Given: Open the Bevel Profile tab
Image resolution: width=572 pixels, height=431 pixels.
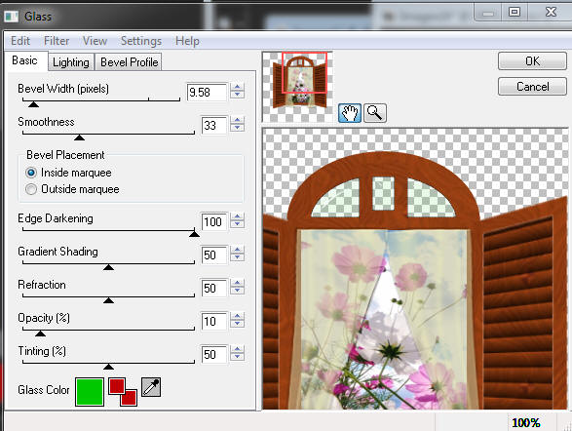Looking at the screenshot, I should coord(129,62).
